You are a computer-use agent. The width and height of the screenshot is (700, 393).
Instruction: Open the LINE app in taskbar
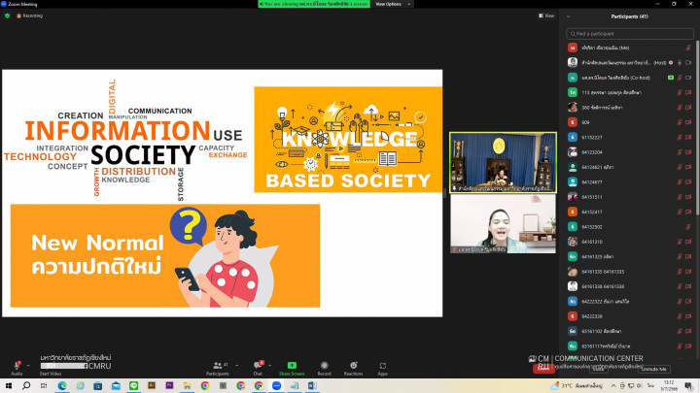pyautogui.click(x=133, y=386)
